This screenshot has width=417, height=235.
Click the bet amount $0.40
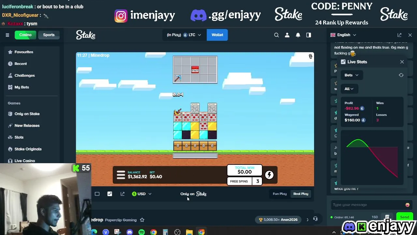(x=156, y=177)
